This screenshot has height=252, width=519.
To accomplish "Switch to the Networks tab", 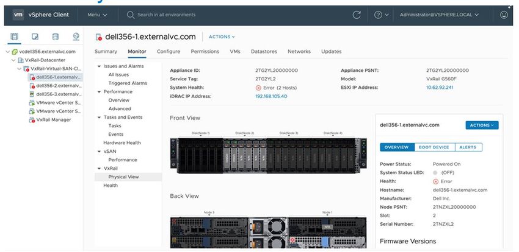I will click(x=299, y=52).
